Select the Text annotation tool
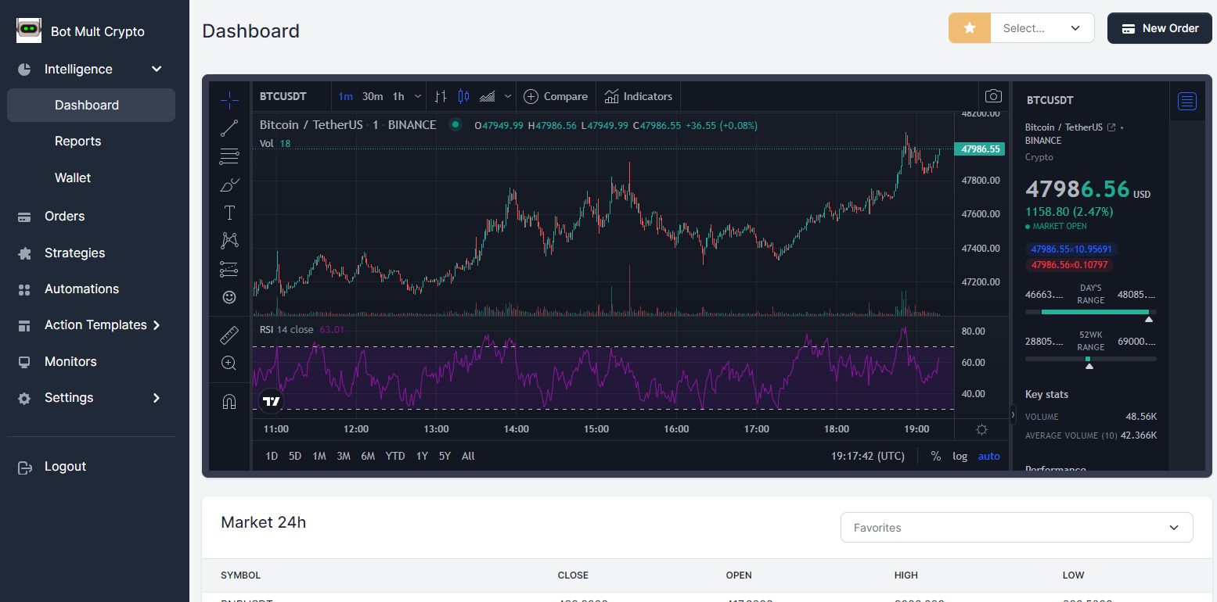The height and width of the screenshot is (602, 1217). click(x=229, y=213)
